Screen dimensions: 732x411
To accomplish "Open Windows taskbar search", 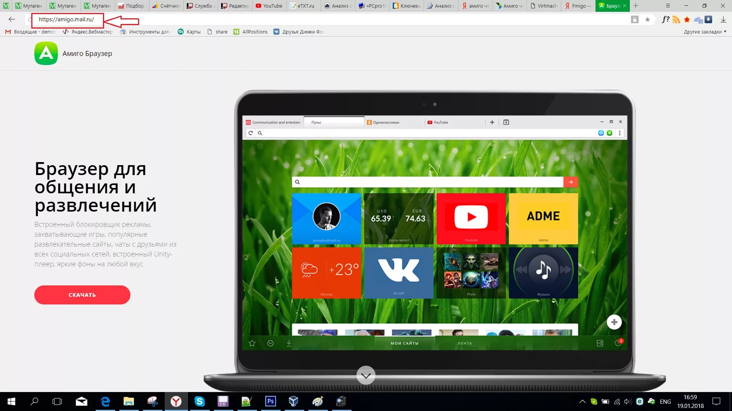I will [34, 401].
